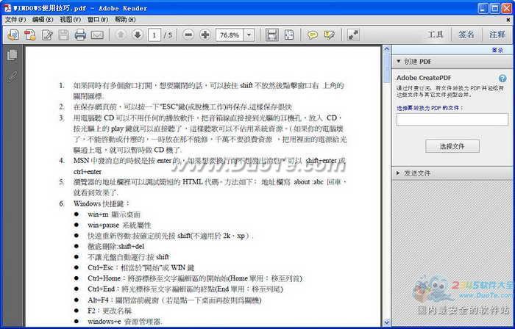515x329 pixels.
Task: Click the line 'win+m 顯示桌面'
Action: click(x=114, y=214)
